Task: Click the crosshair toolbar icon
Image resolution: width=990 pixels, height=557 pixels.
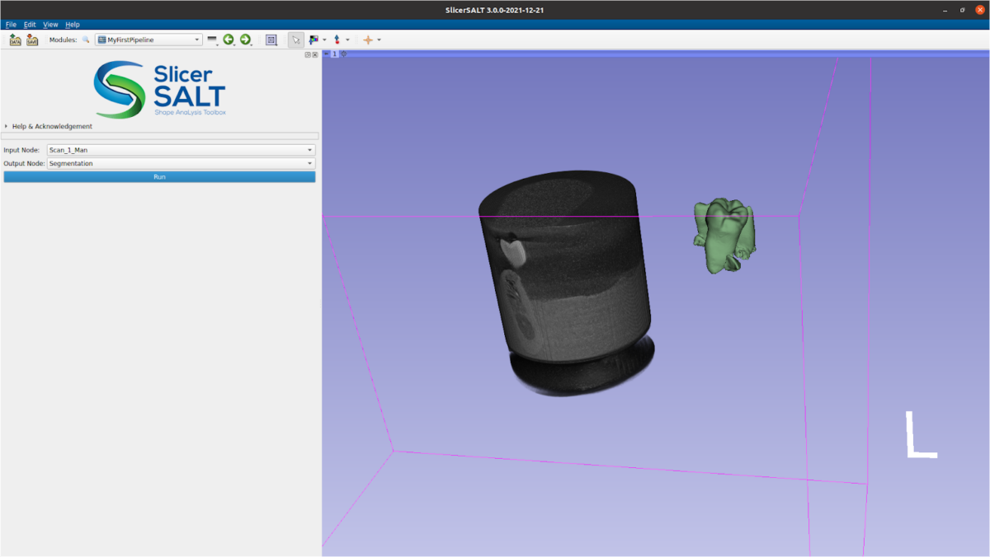Action: pyautogui.click(x=368, y=40)
